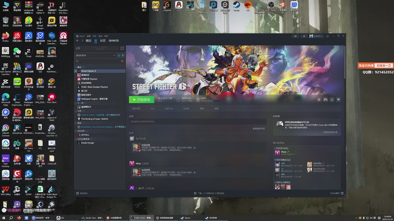Open game settings gear icon
Screen dimensions: 394x221
point(319,100)
